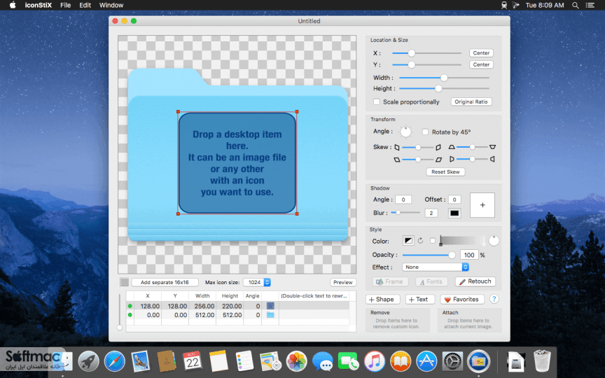605x378 pixels.
Task: Open Safari from the dock
Action: pos(115,362)
